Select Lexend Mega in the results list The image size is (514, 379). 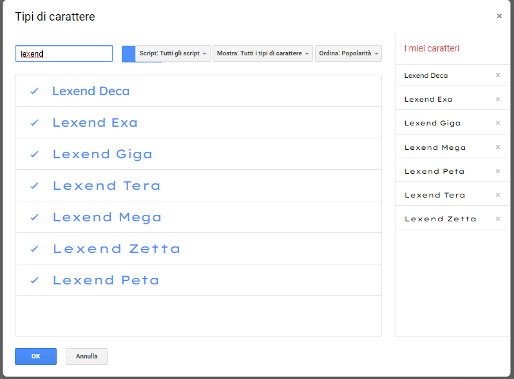pos(108,217)
